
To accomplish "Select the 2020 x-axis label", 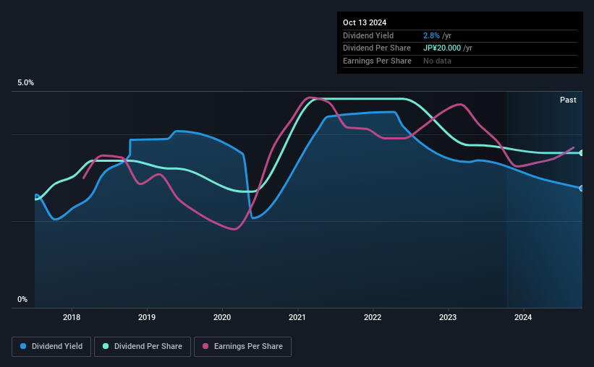I will 222,317.
